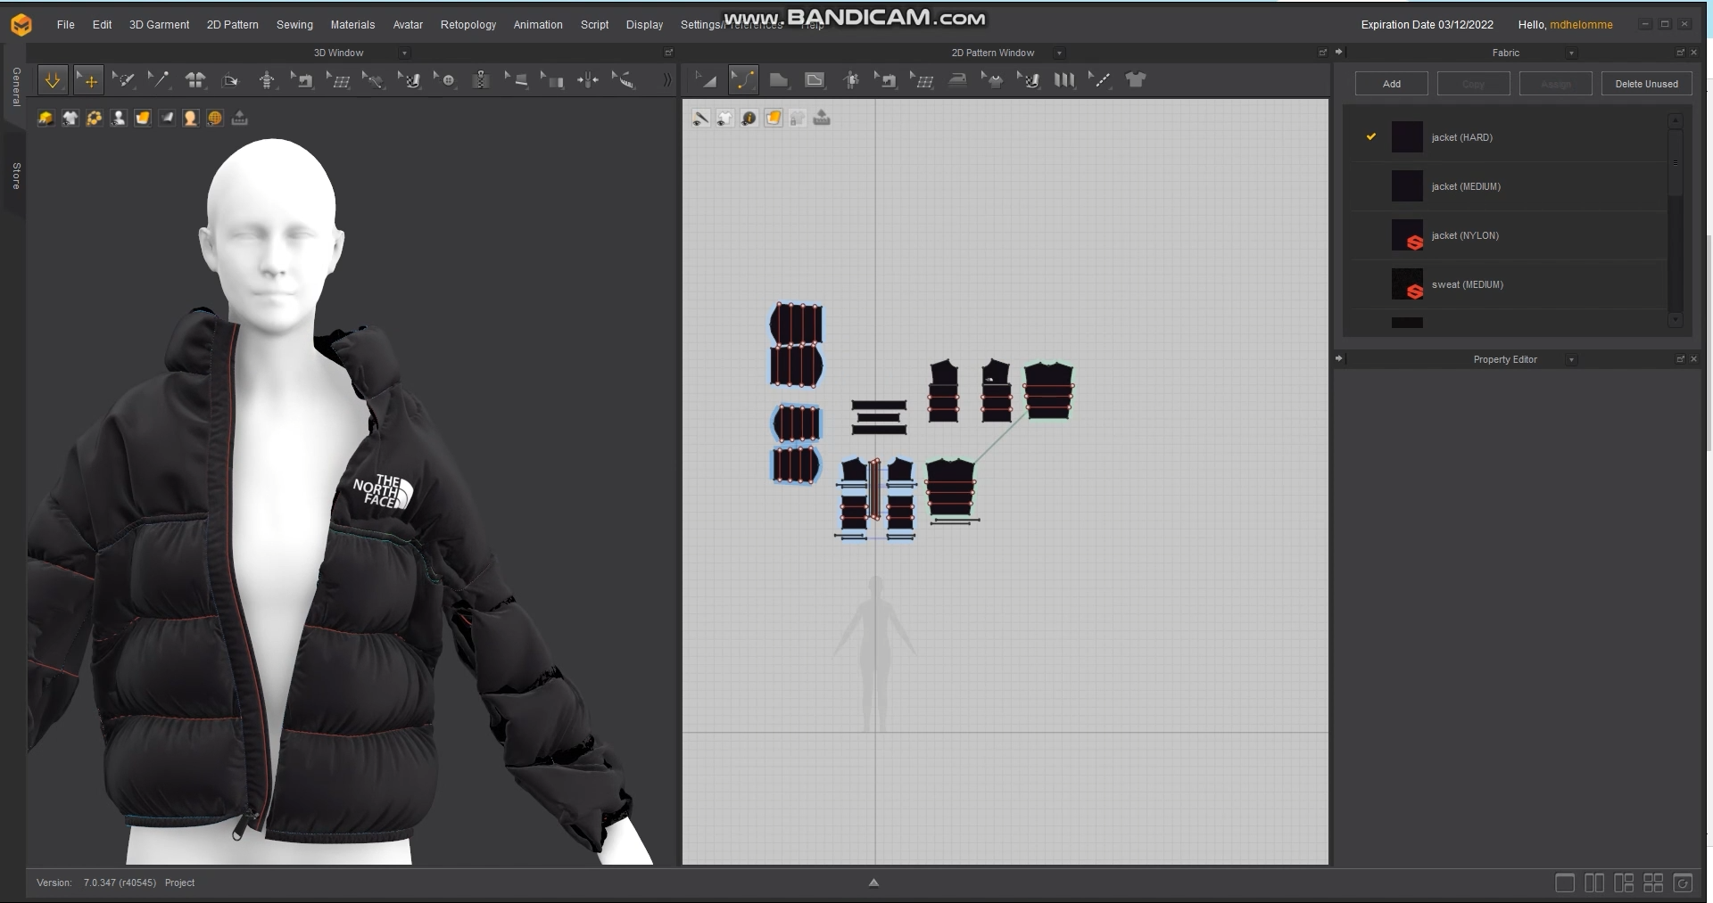
Task: Switch to the single-pane layout icon in the status bar
Action: point(1565,883)
